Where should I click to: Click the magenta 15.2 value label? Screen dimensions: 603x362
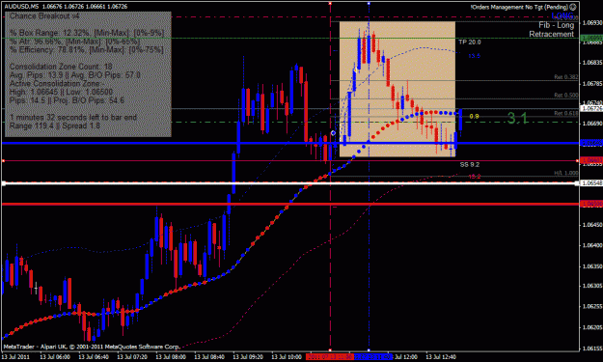click(x=474, y=177)
